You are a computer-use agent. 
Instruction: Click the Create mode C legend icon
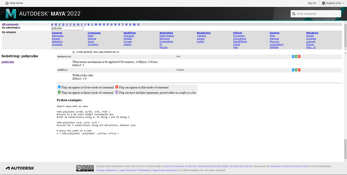point(59,87)
